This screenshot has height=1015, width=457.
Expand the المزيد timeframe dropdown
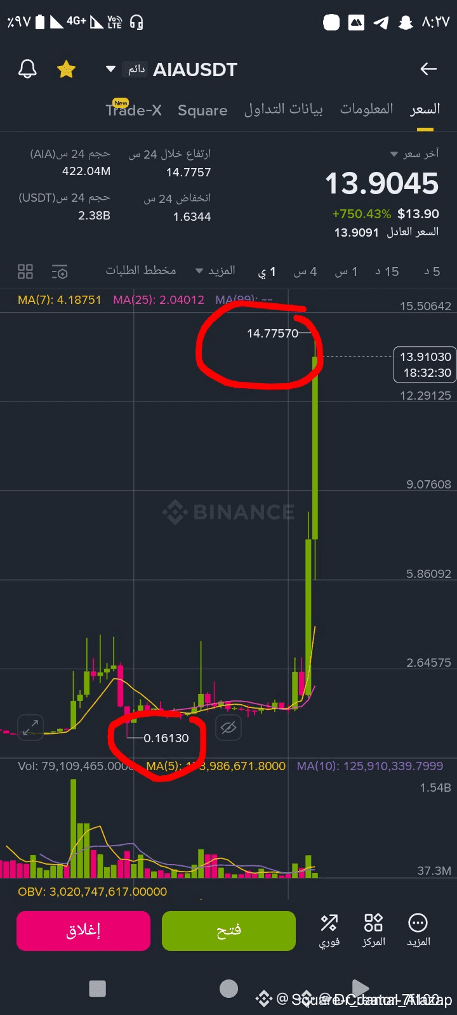click(x=215, y=271)
